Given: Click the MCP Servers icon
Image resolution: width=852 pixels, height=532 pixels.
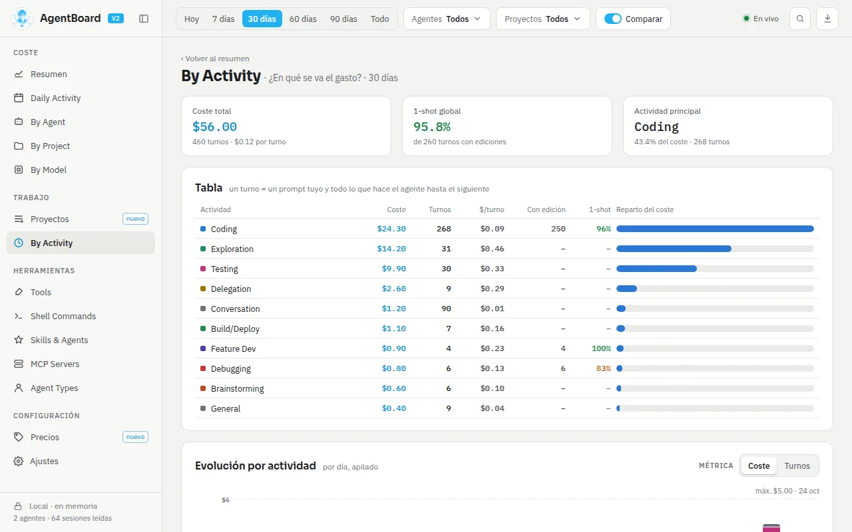Looking at the screenshot, I should pyautogui.click(x=19, y=364).
